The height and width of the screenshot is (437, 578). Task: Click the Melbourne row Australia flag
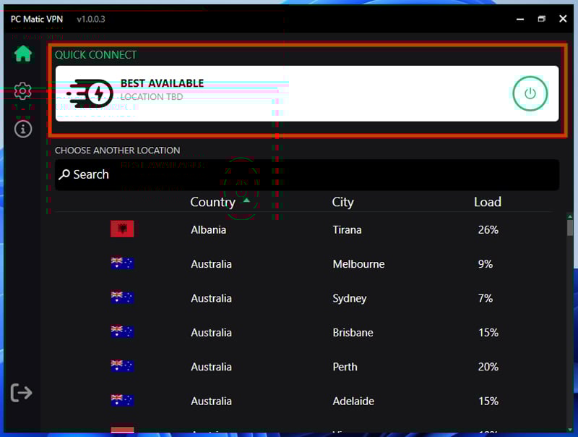(x=122, y=264)
